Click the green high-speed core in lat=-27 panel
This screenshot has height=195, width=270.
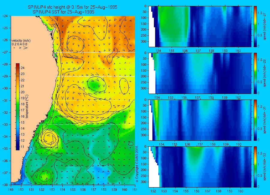[173, 23]
